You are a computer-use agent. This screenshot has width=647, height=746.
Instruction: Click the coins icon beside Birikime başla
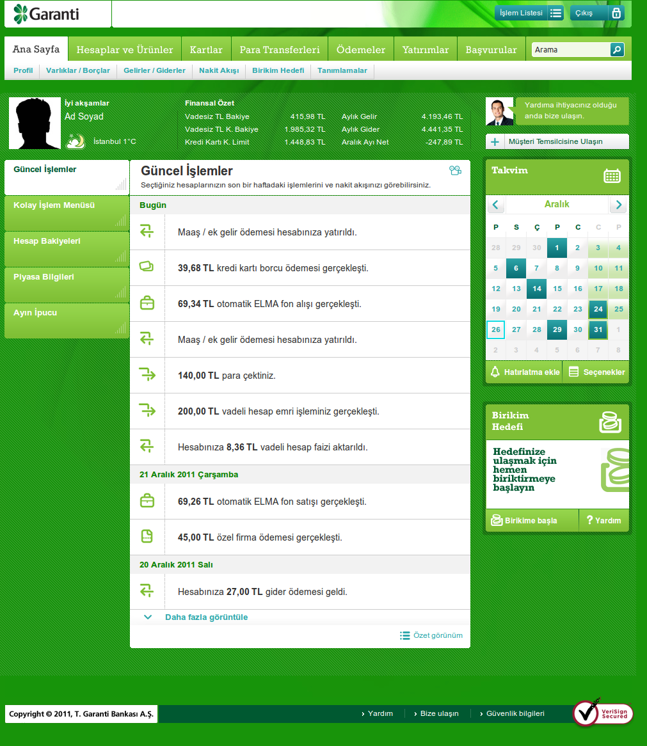click(x=497, y=520)
